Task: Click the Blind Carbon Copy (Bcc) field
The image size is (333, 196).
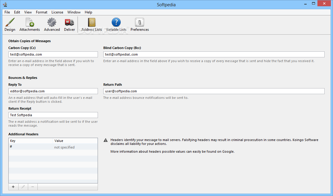Action: pos(214,54)
